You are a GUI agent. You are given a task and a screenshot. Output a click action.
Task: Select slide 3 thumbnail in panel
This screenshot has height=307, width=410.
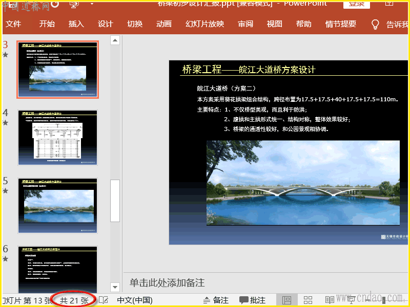click(57, 70)
